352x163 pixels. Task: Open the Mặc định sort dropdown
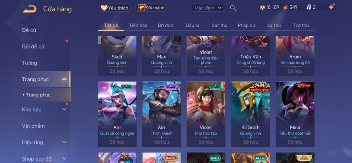[208, 8]
